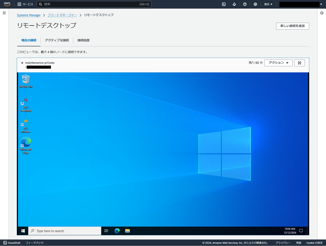Click the Type here to search box
Image resolution: width=326 pixels, height=246 pixels.
65,231
